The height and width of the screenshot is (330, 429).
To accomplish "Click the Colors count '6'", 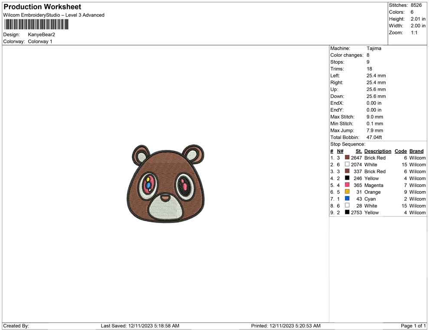I will [412, 12].
